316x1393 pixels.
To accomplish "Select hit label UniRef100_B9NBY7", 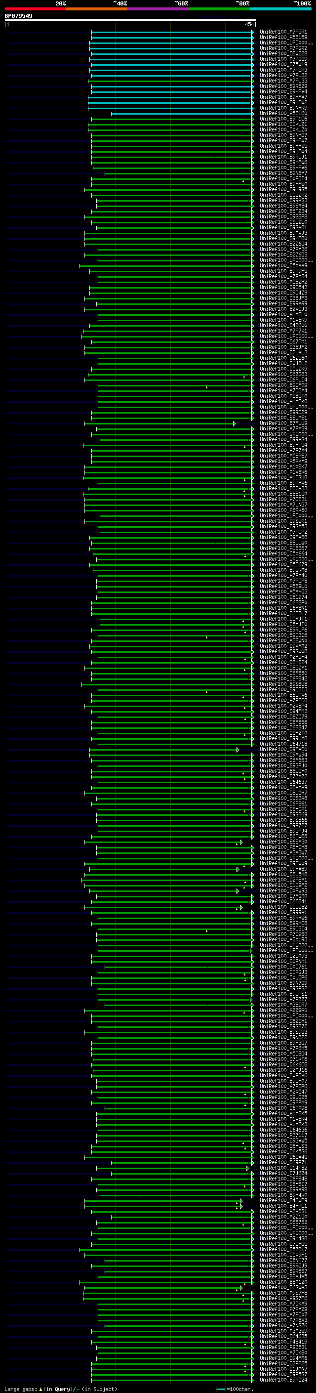I will (283, 173).
